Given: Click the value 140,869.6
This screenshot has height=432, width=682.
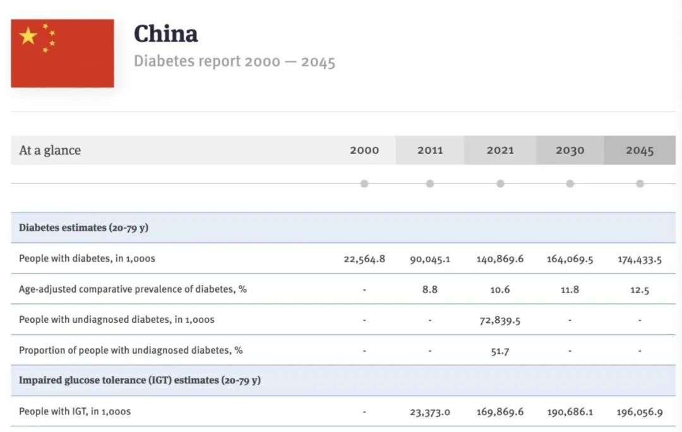Looking at the screenshot, I should tap(500, 259).
